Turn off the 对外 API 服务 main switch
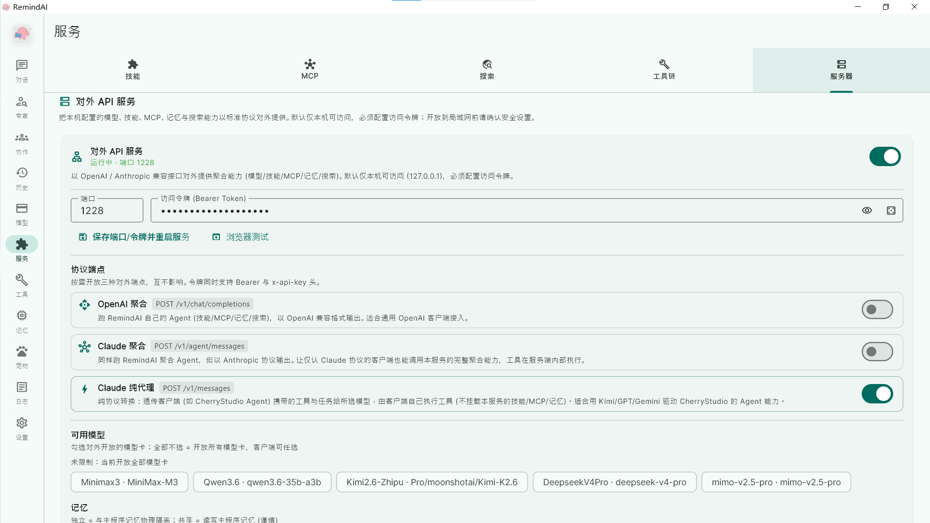Viewport: 930px width, 523px height. (x=885, y=156)
